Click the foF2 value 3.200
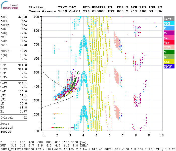 point(22,17)
